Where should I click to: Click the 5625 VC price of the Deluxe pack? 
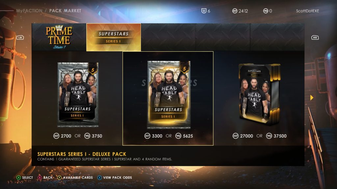pyautogui.click(x=188, y=136)
